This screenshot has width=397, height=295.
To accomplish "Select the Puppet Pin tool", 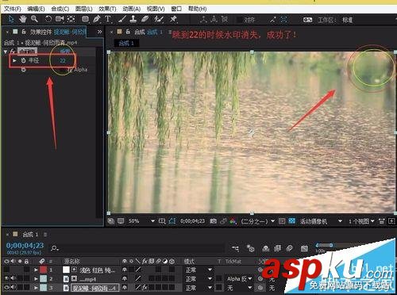I will [x=173, y=19].
